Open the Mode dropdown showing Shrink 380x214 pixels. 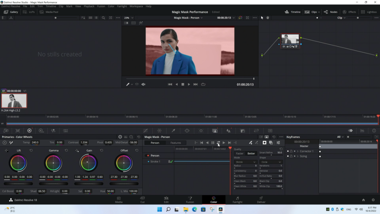click(x=245, y=162)
